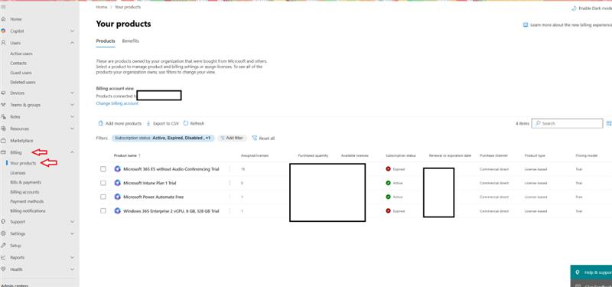Collapse the Billing section chevron

point(72,152)
